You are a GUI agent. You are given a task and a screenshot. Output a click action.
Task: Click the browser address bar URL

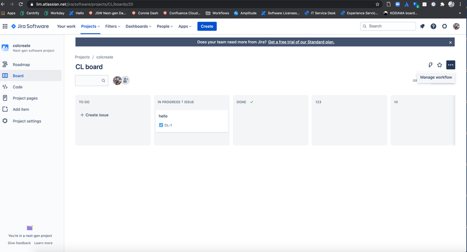point(85,4)
